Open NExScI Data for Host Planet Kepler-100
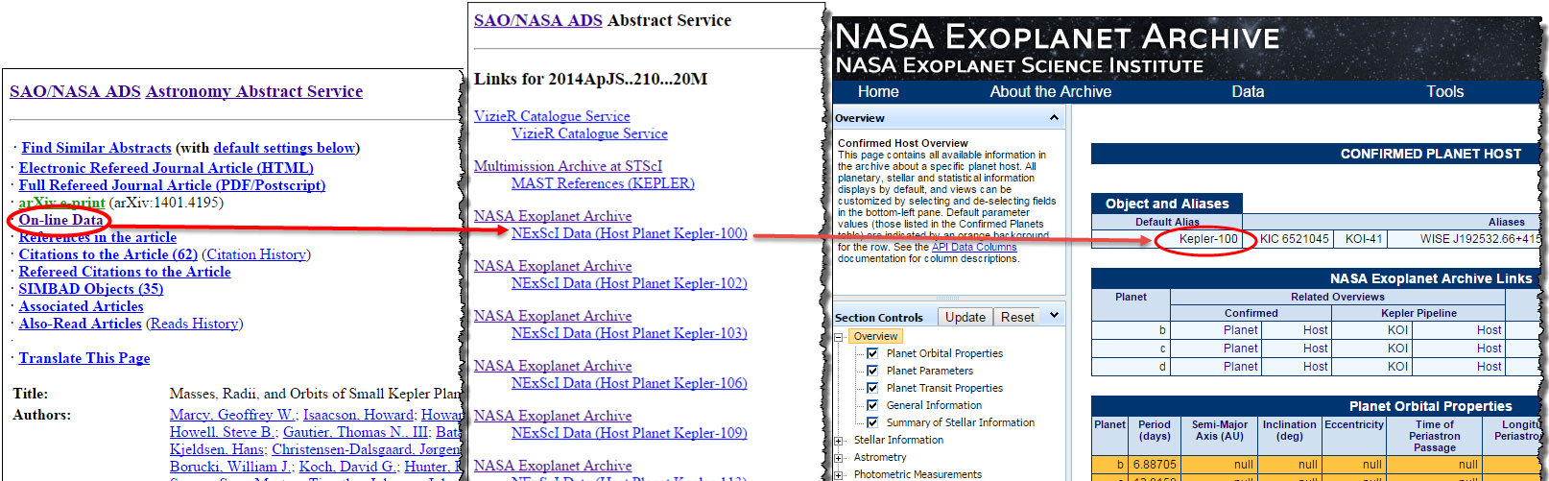Image resolution: width=1549 pixels, height=481 pixels. pyautogui.click(x=629, y=233)
